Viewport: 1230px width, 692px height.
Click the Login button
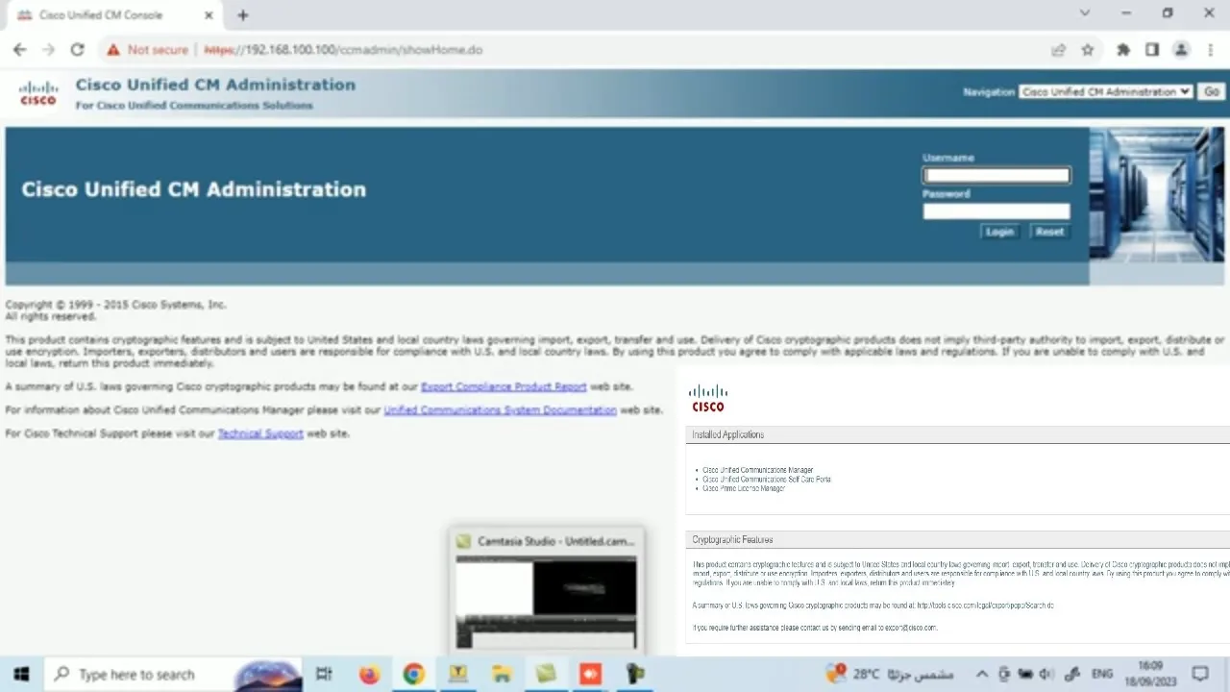coord(999,232)
